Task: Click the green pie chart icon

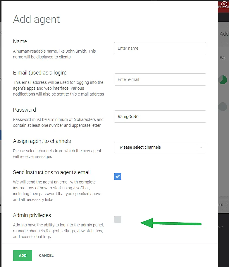Action: click(223, 80)
